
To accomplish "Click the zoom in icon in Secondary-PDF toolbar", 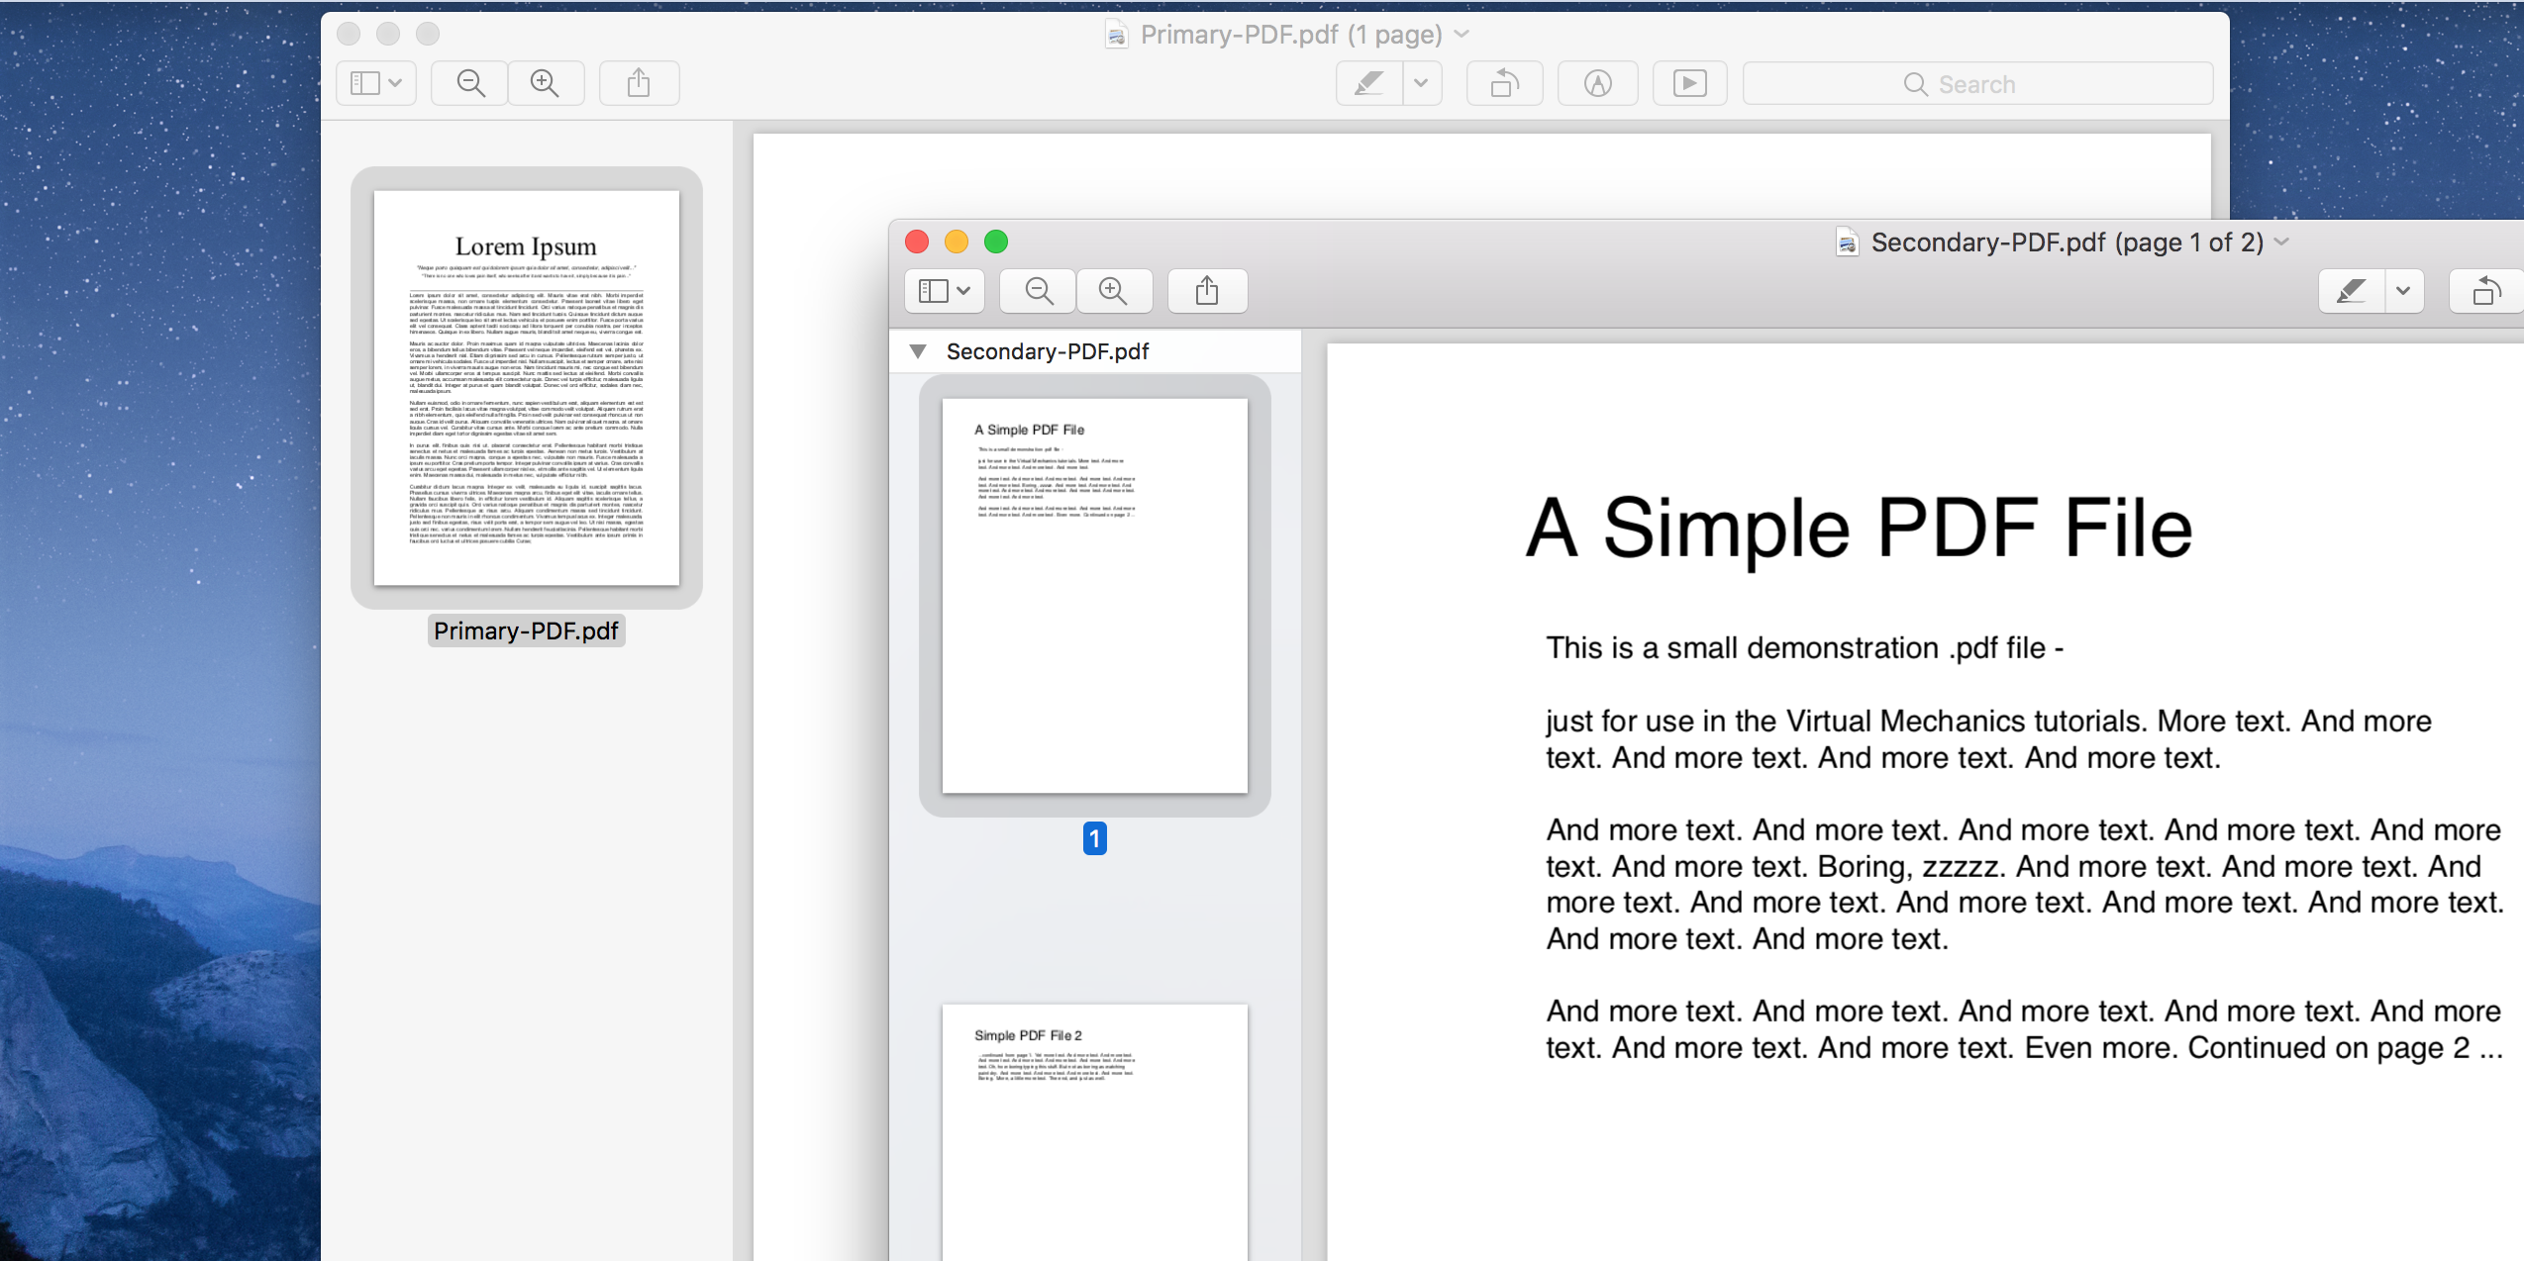I will click(x=1111, y=289).
